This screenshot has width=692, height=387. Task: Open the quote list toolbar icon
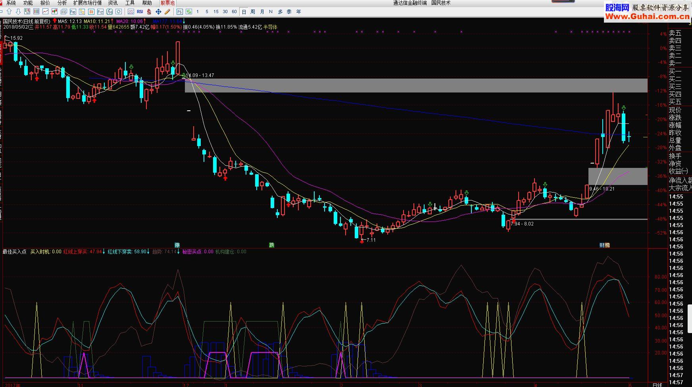coord(27,12)
